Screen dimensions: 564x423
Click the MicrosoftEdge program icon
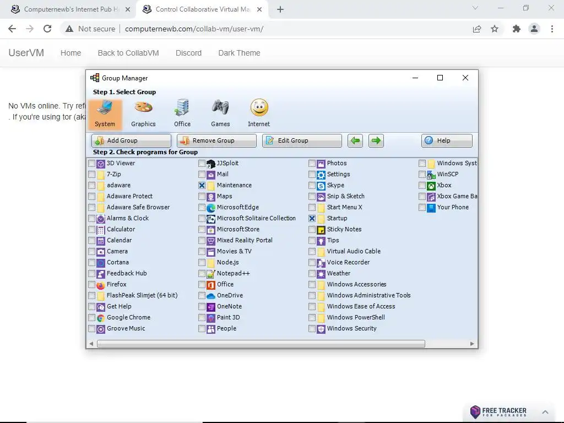point(211,208)
